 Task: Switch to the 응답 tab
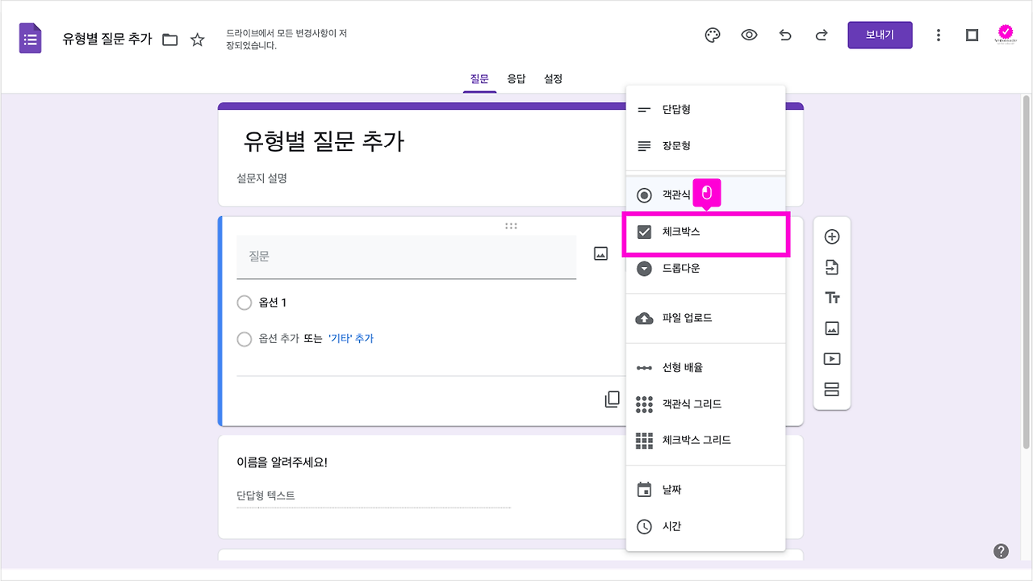(516, 78)
